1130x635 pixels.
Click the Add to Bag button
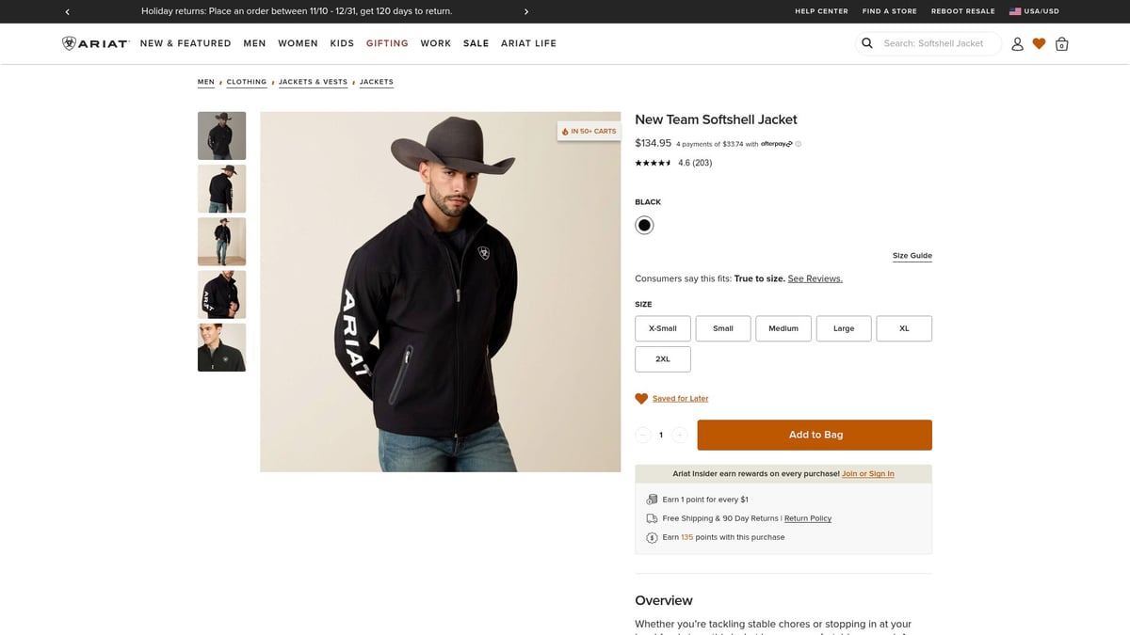[x=814, y=434]
